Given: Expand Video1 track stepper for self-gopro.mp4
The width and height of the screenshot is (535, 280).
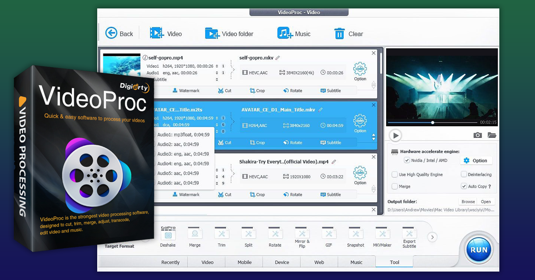Looking at the screenshot, I should pos(217,66).
